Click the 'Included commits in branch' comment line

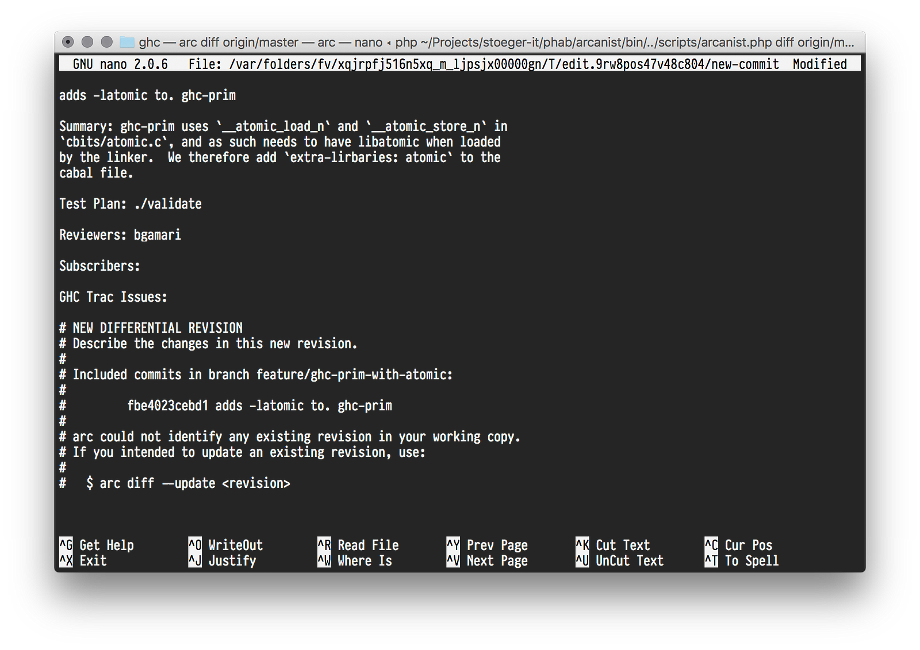[256, 375]
